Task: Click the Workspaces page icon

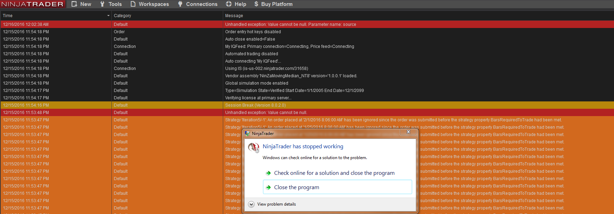Action: (x=133, y=4)
